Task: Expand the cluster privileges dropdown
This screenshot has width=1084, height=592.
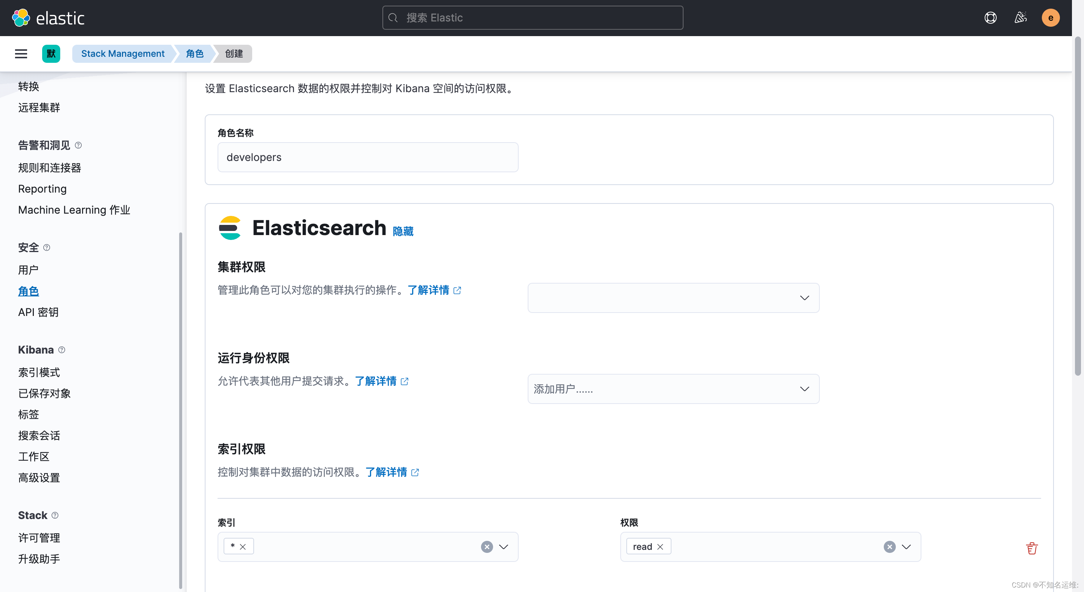Action: click(x=804, y=298)
